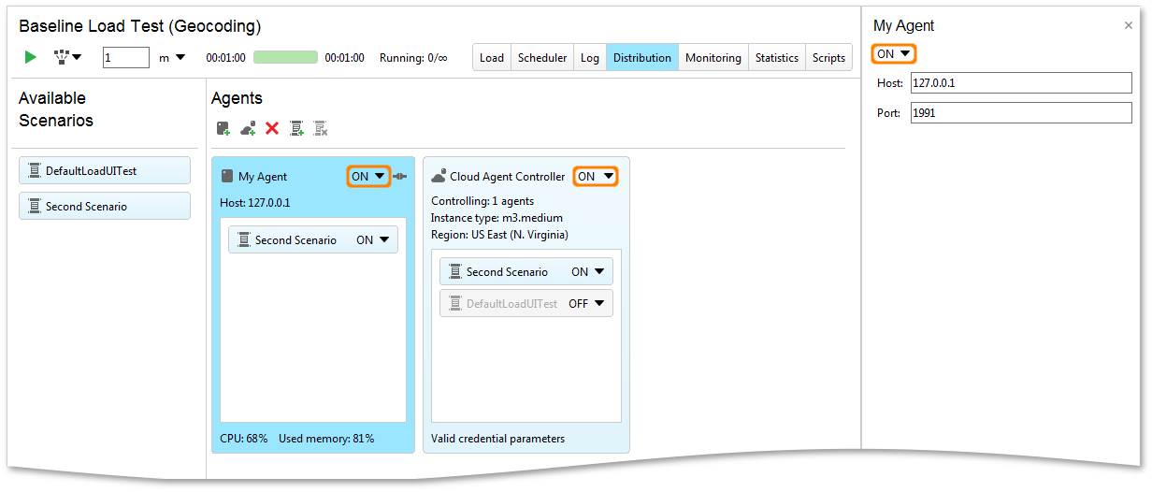Open the ON dropdown in My Agent side panel
The height and width of the screenshot is (492, 1152).
tap(894, 53)
